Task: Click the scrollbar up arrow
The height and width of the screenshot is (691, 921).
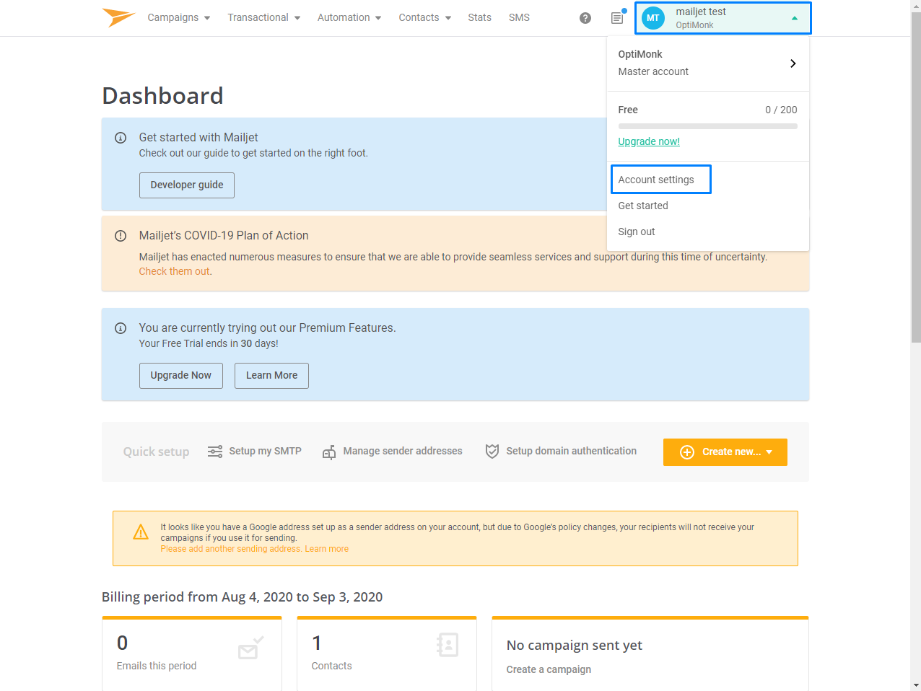Action: pyautogui.click(x=916, y=6)
